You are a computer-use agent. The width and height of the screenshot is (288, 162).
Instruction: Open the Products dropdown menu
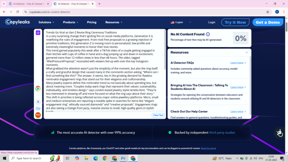70,22
